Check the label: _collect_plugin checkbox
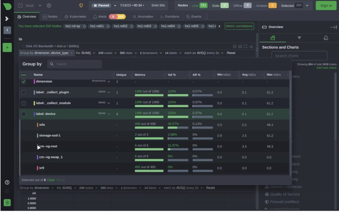Viewport: 339px width, 212px height. point(24,92)
